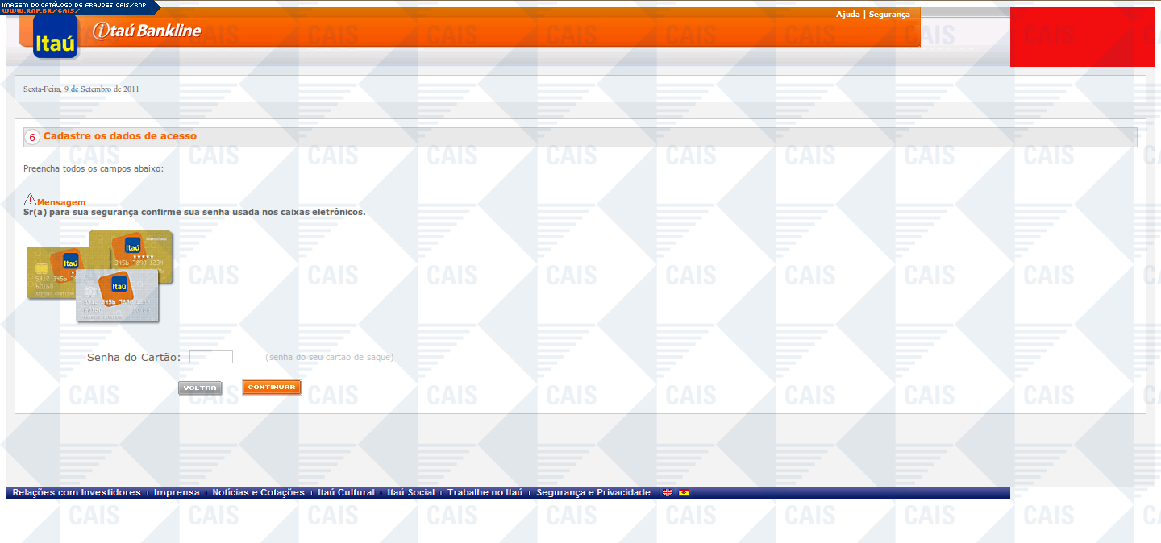Click the blue Itaú logo in header
The width and height of the screenshot is (1161, 543).
[56, 37]
